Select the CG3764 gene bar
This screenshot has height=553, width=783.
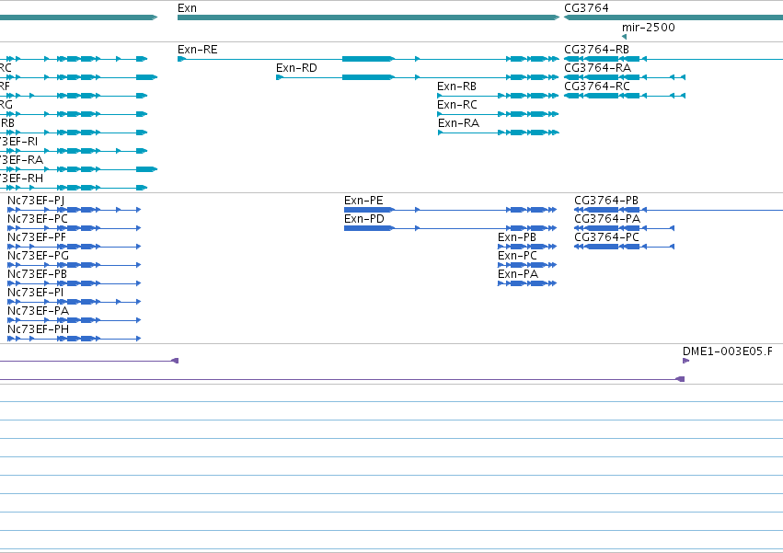(674, 17)
